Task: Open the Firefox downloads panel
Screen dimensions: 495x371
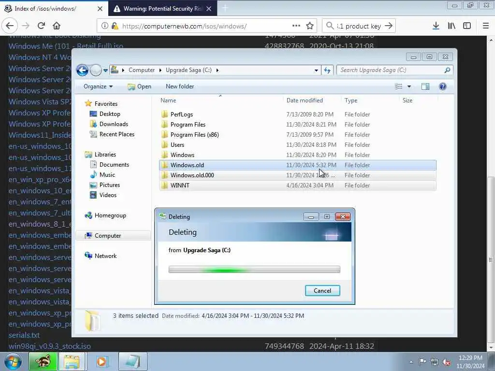Action: (x=436, y=26)
